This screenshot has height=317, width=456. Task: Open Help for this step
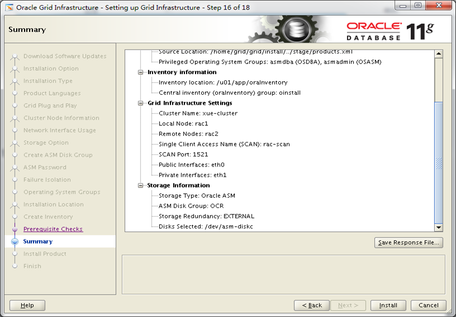pos(27,305)
